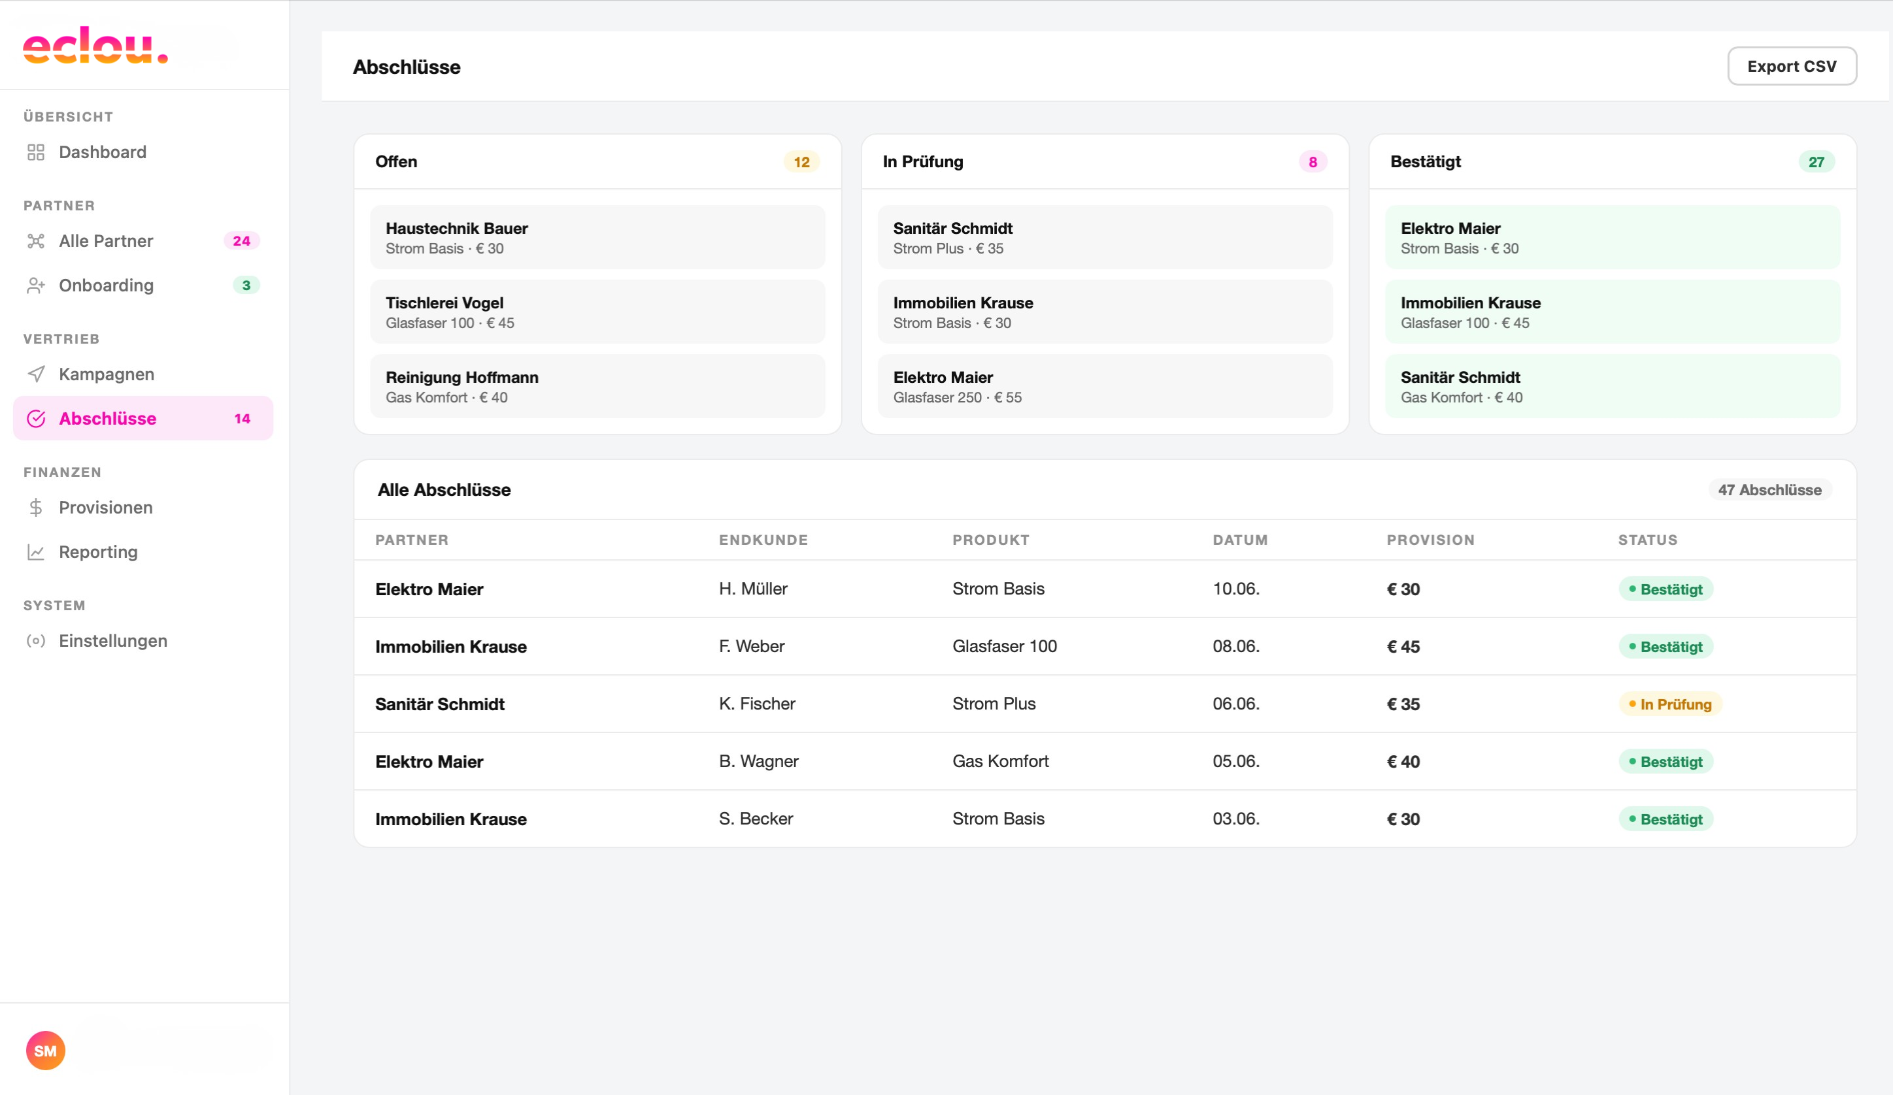Image resolution: width=1893 pixels, height=1095 pixels.
Task: Open the confirmed Sanitär Schmidt Gas Komfort card
Action: (1613, 387)
